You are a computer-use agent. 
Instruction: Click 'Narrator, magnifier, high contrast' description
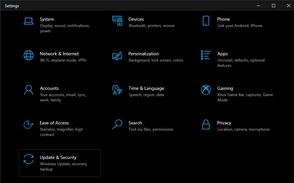click(61, 132)
